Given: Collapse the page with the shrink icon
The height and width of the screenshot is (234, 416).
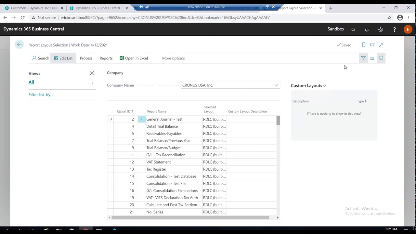Looking at the screenshot, I should (x=381, y=45).
